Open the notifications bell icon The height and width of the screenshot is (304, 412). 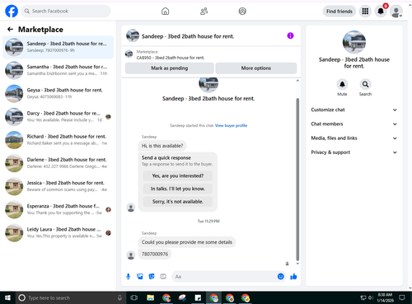(x=381, y=12)
